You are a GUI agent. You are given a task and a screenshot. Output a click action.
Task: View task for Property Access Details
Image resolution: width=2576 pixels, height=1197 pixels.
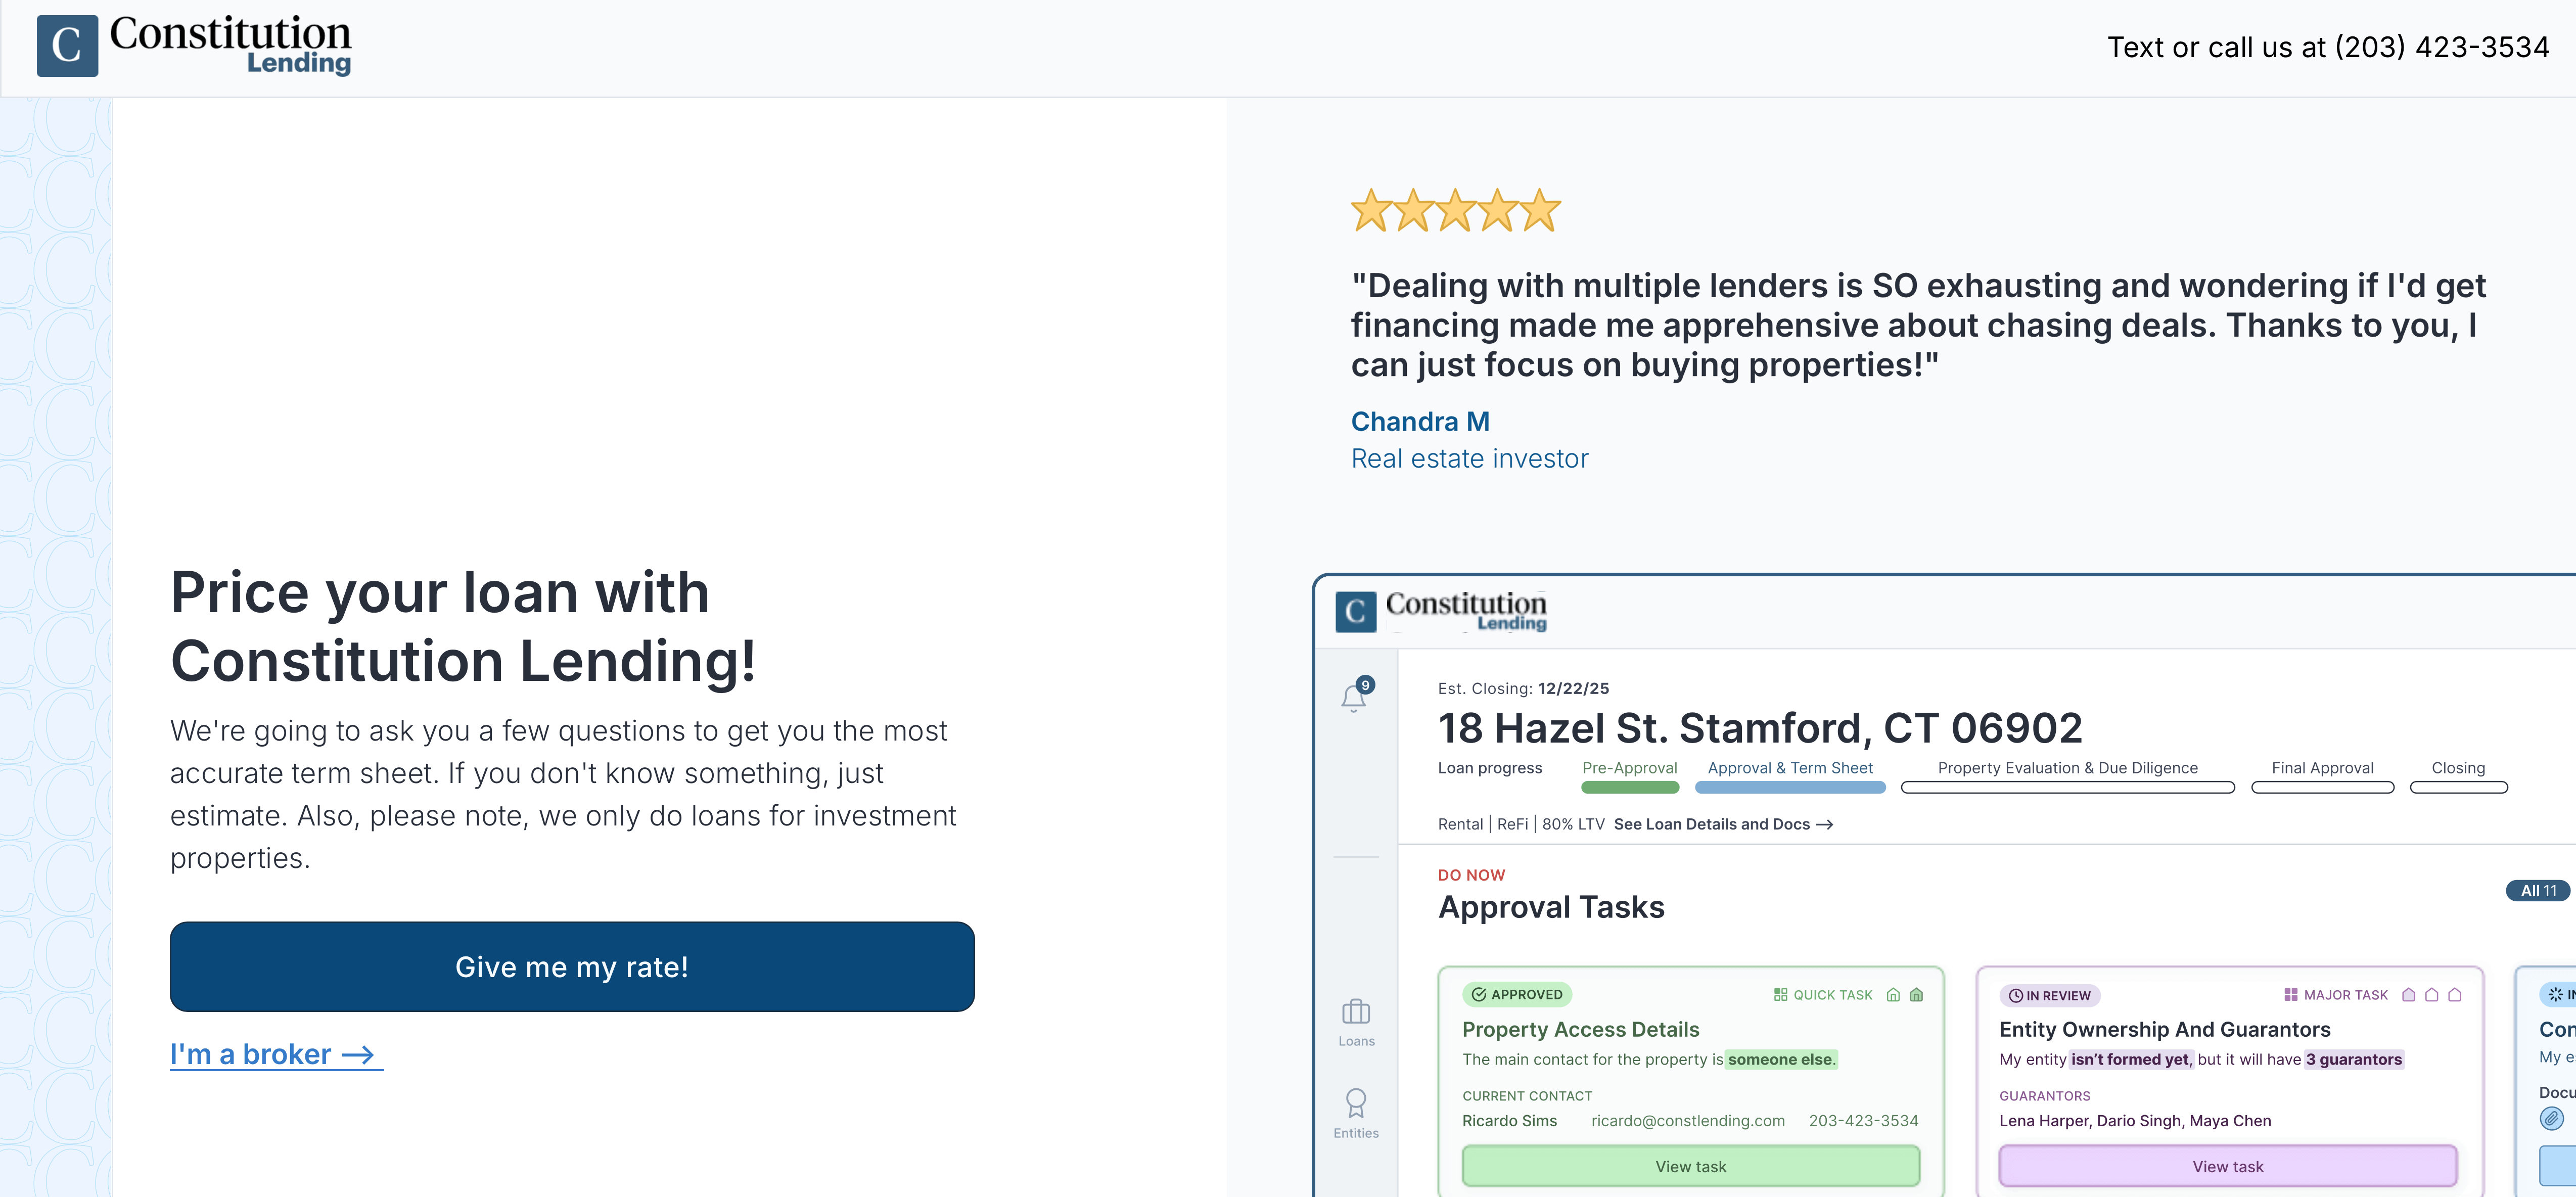(x=1690, y=1166)
